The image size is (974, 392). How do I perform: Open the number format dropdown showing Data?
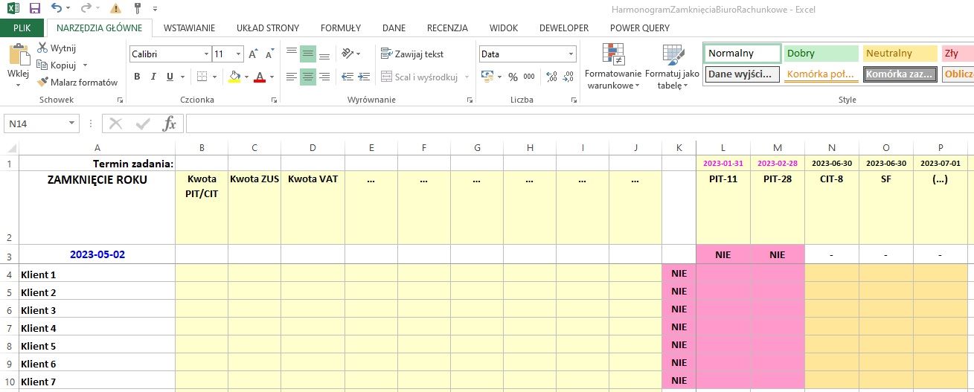pyautogui.click(x=571, y=54)
